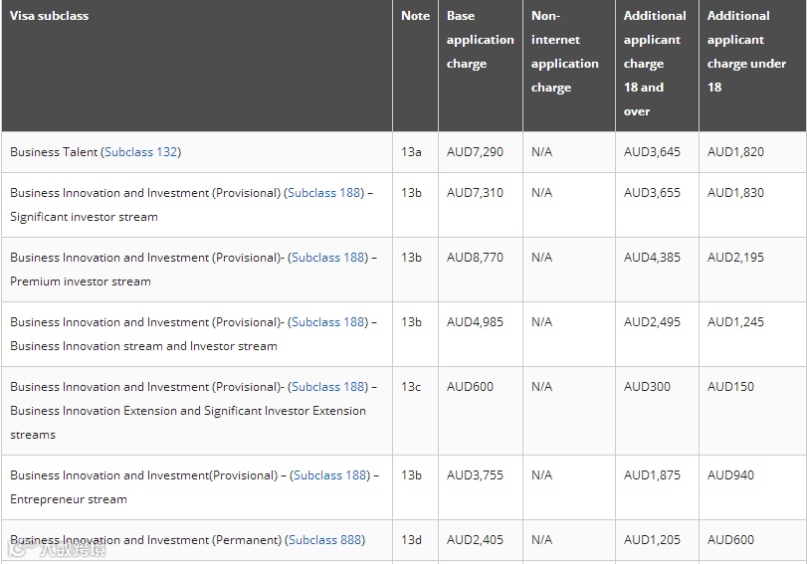The width and height of the screenshot is (807, 564).
Task: Click N/A in the Entrepreneur stream row
Action: click(x=541, y=475)
